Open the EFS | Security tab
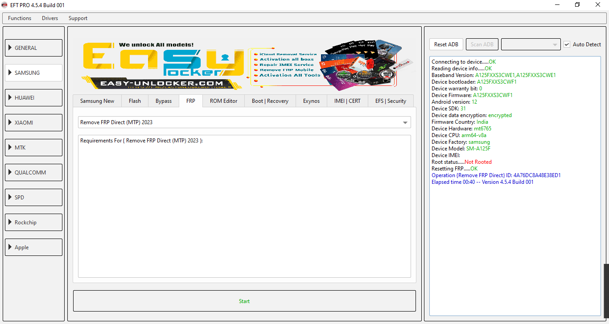609x324 pixels. (391, 101)
